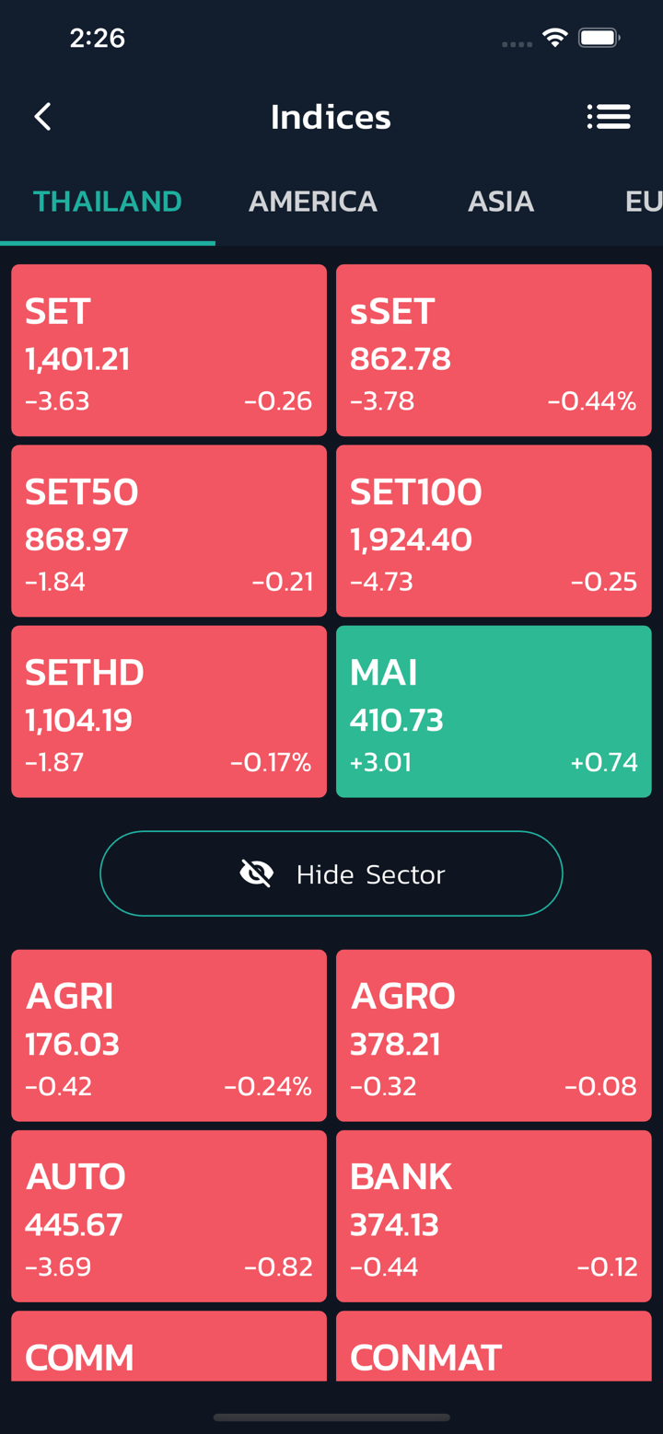Click the Wi-Fi status icon
This screenshot has width=663, height=1434.
click(554, 38)
